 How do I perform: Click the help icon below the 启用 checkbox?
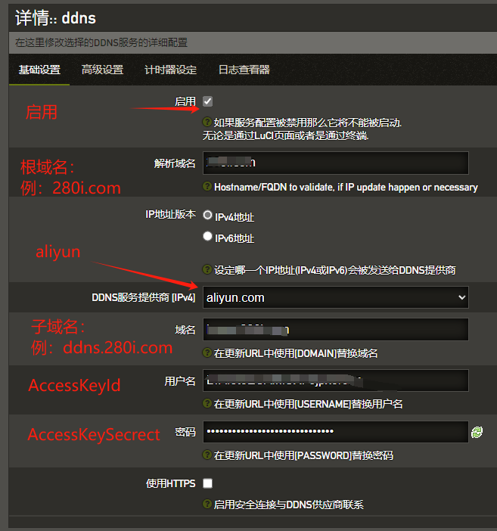[207, 122]
